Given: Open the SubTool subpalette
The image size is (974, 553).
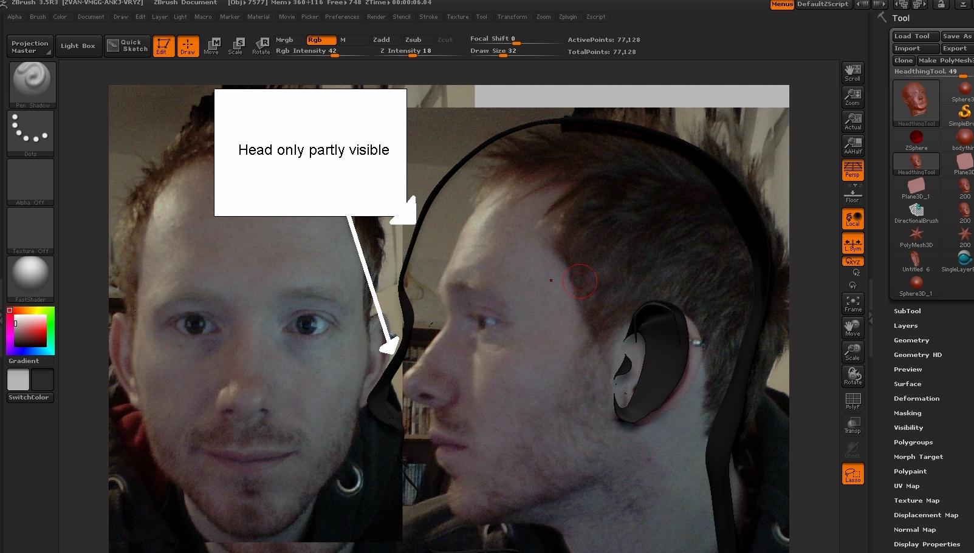Looking at the screenshot, I should [x=907, y=311].
